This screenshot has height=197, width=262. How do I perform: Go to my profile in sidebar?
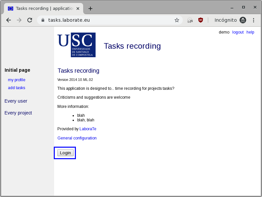(16, 80)
